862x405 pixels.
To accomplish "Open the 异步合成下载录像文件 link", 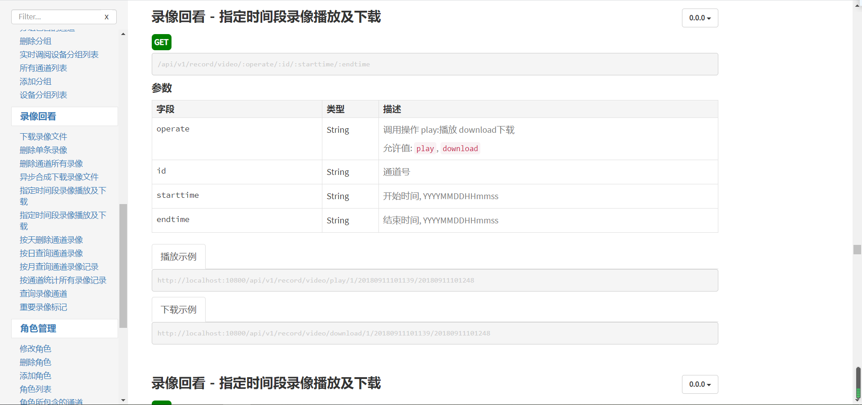I will pyautogui.click(x=59, y=177).
